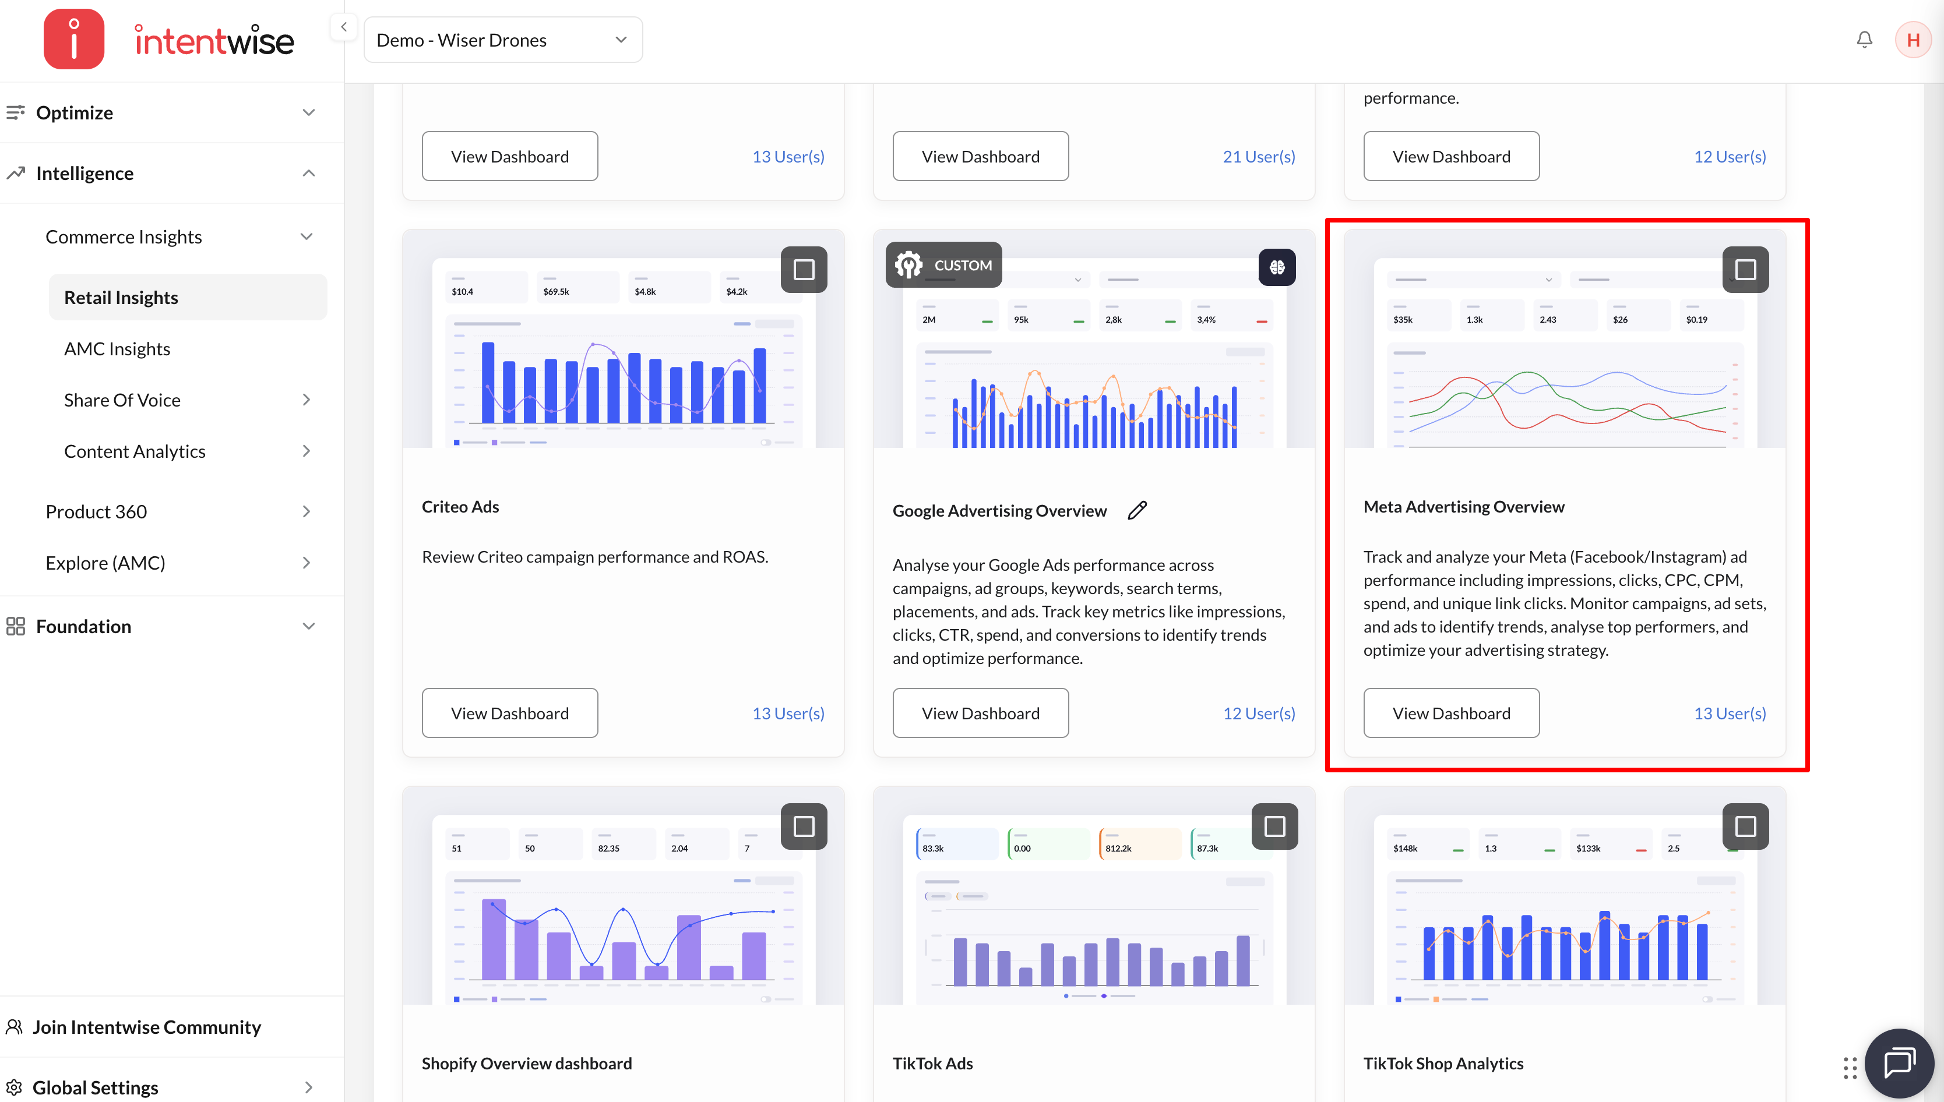The height and width of the screenshot is (1102, 1944).
Task: Click the Foundation grid icon
Action: pos(15,627)
